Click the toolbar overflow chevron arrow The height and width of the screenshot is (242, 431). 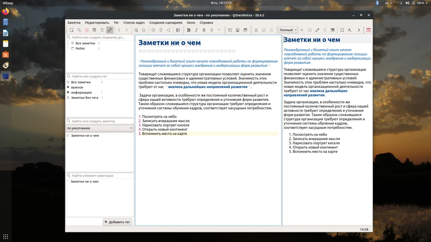coord(359,30)
